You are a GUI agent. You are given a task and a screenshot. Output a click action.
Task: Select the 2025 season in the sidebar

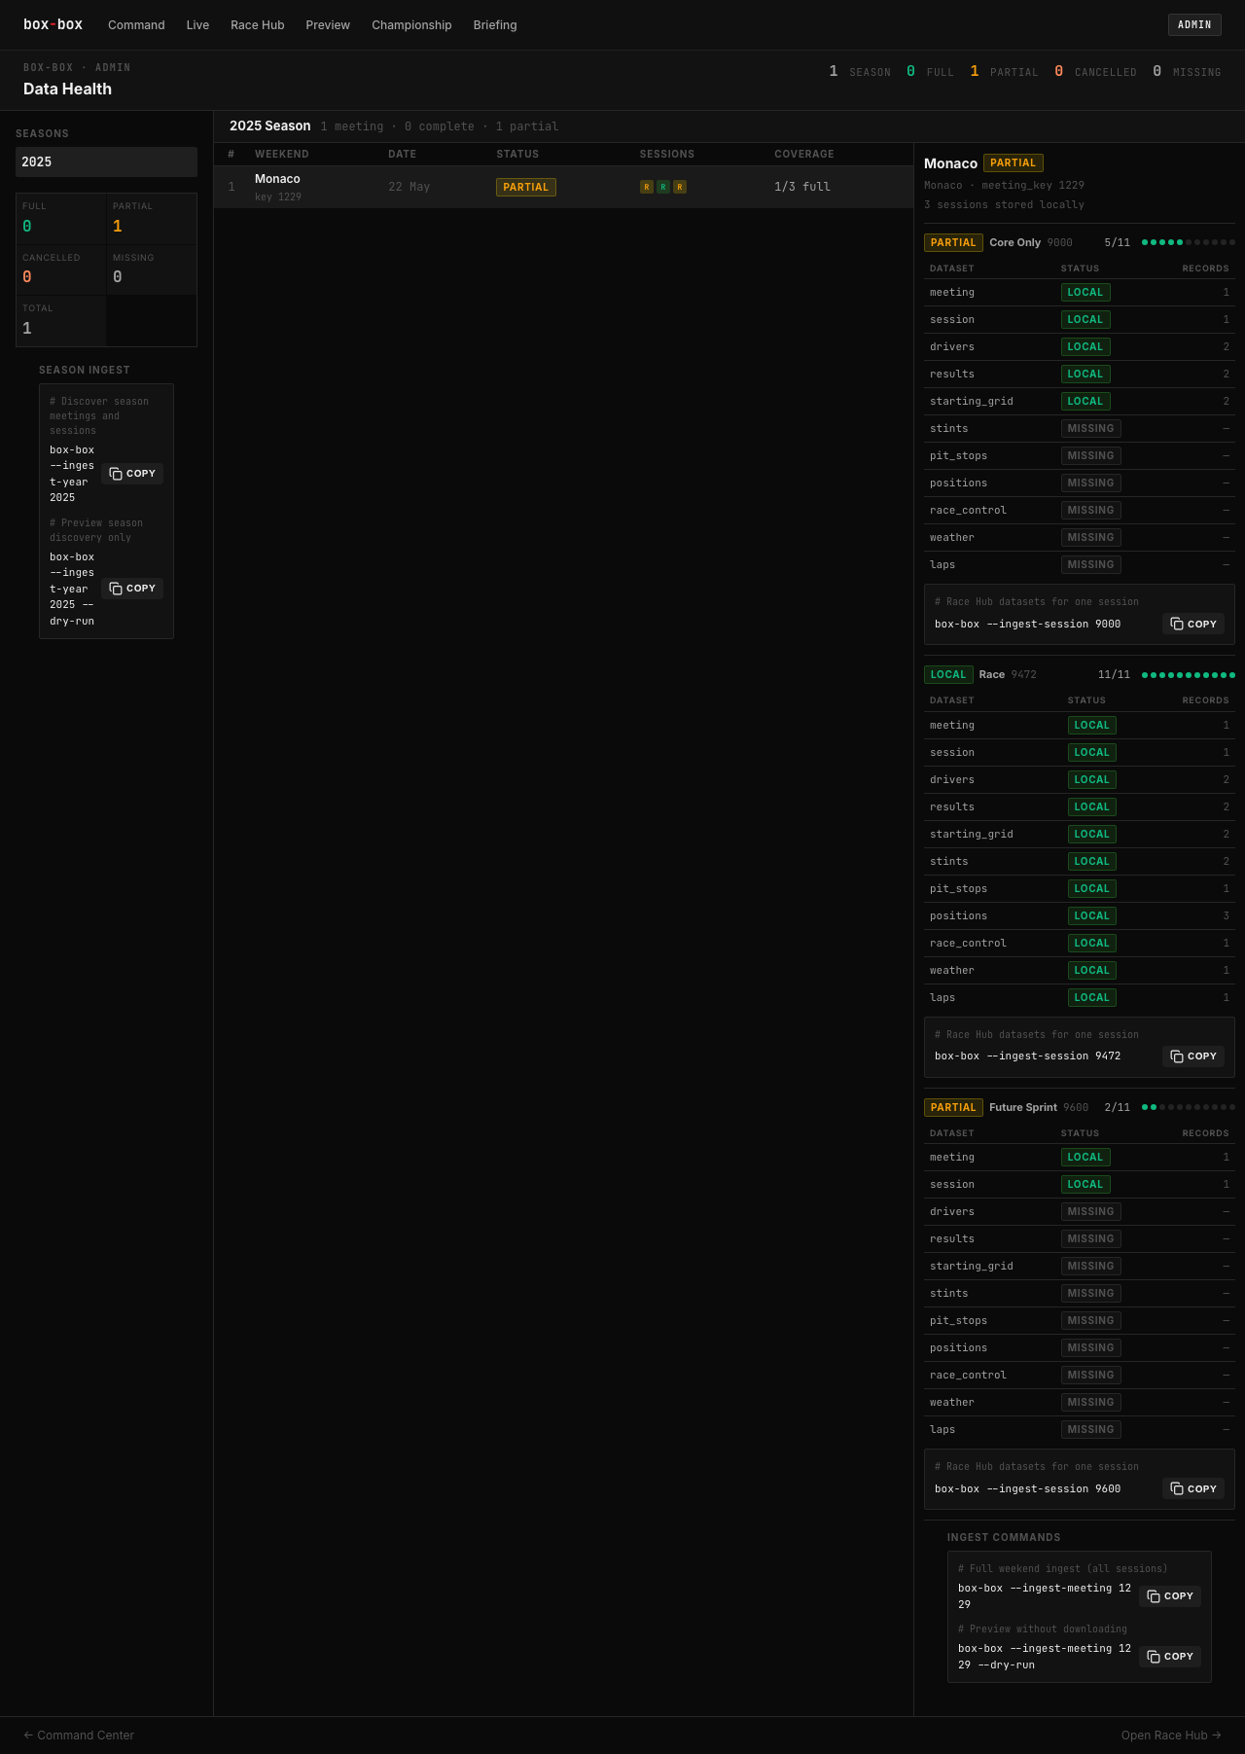click(x=106, y=161)
